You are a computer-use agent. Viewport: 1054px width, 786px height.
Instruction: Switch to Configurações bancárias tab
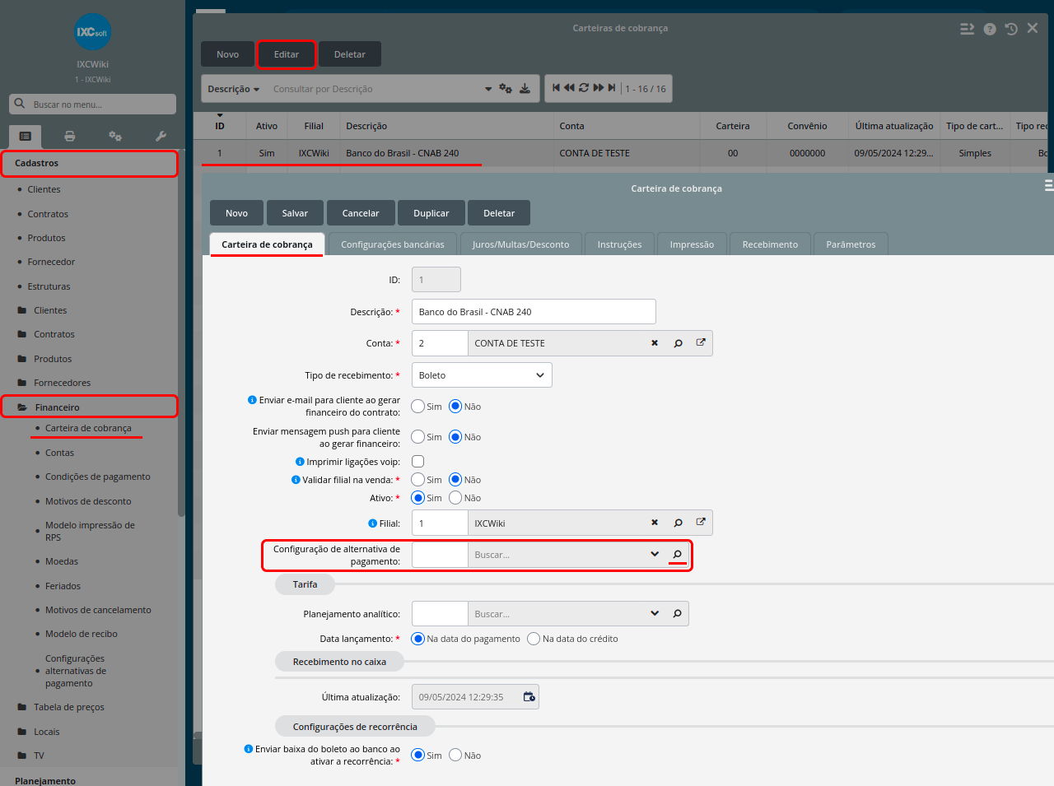[393, 244]
